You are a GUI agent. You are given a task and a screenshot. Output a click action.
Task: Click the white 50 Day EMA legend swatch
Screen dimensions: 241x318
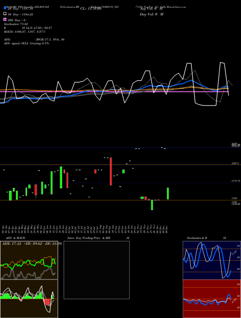(5, 14)
